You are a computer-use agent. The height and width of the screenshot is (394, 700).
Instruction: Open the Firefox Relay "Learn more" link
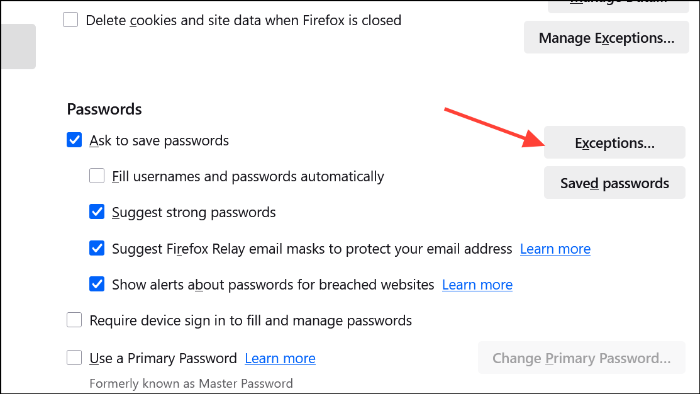(555, 249)
